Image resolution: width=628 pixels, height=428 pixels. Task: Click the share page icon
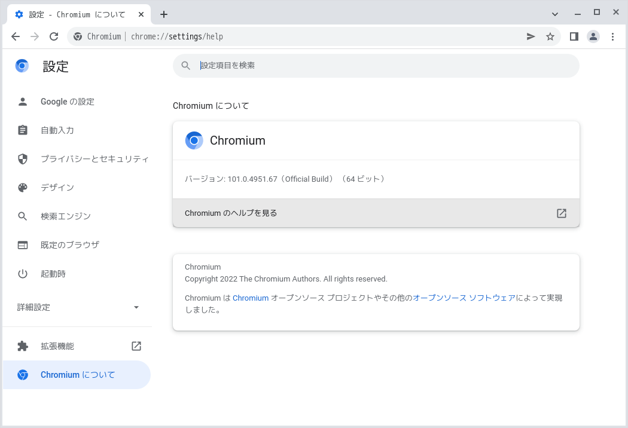[531, 36]
